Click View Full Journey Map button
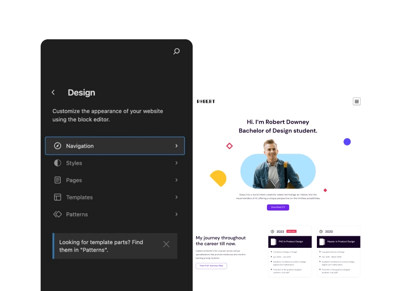Image resolution: width=396 pixels, height=291 pixels. [211, 266]
